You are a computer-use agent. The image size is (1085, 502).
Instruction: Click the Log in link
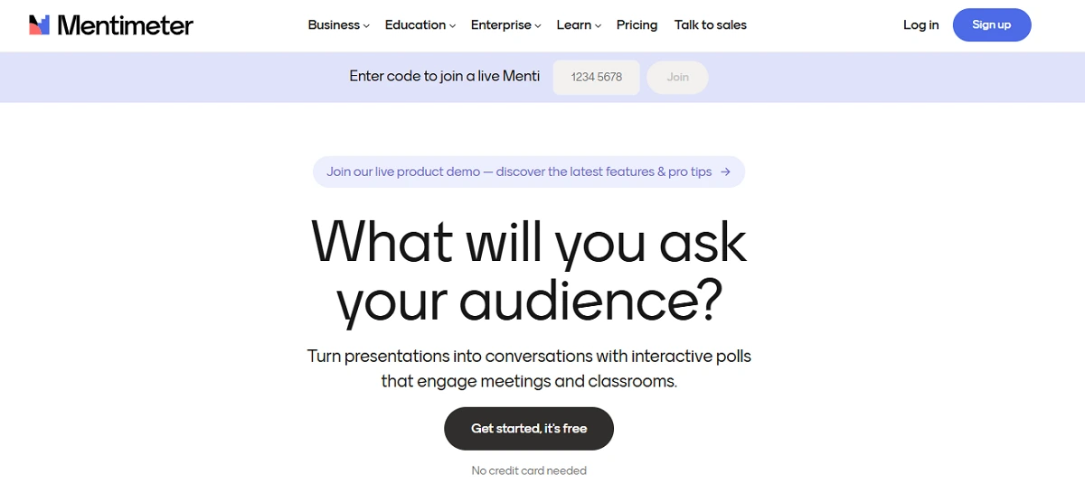(920, 25)
